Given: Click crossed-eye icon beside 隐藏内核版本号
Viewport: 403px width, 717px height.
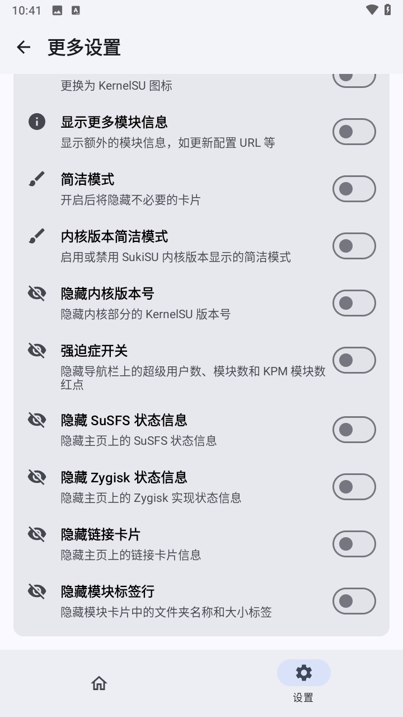Looking at the screenshot, I should click(x=37, y=293).
